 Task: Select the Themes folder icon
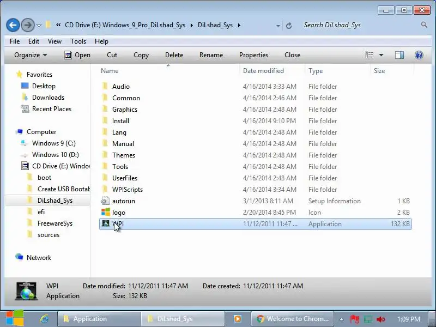(x=105, y=155)
